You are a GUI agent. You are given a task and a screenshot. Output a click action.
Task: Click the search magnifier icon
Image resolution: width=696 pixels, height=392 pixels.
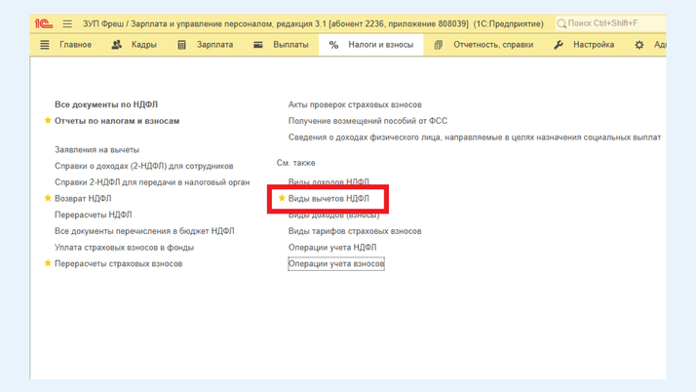coord(561,23)
